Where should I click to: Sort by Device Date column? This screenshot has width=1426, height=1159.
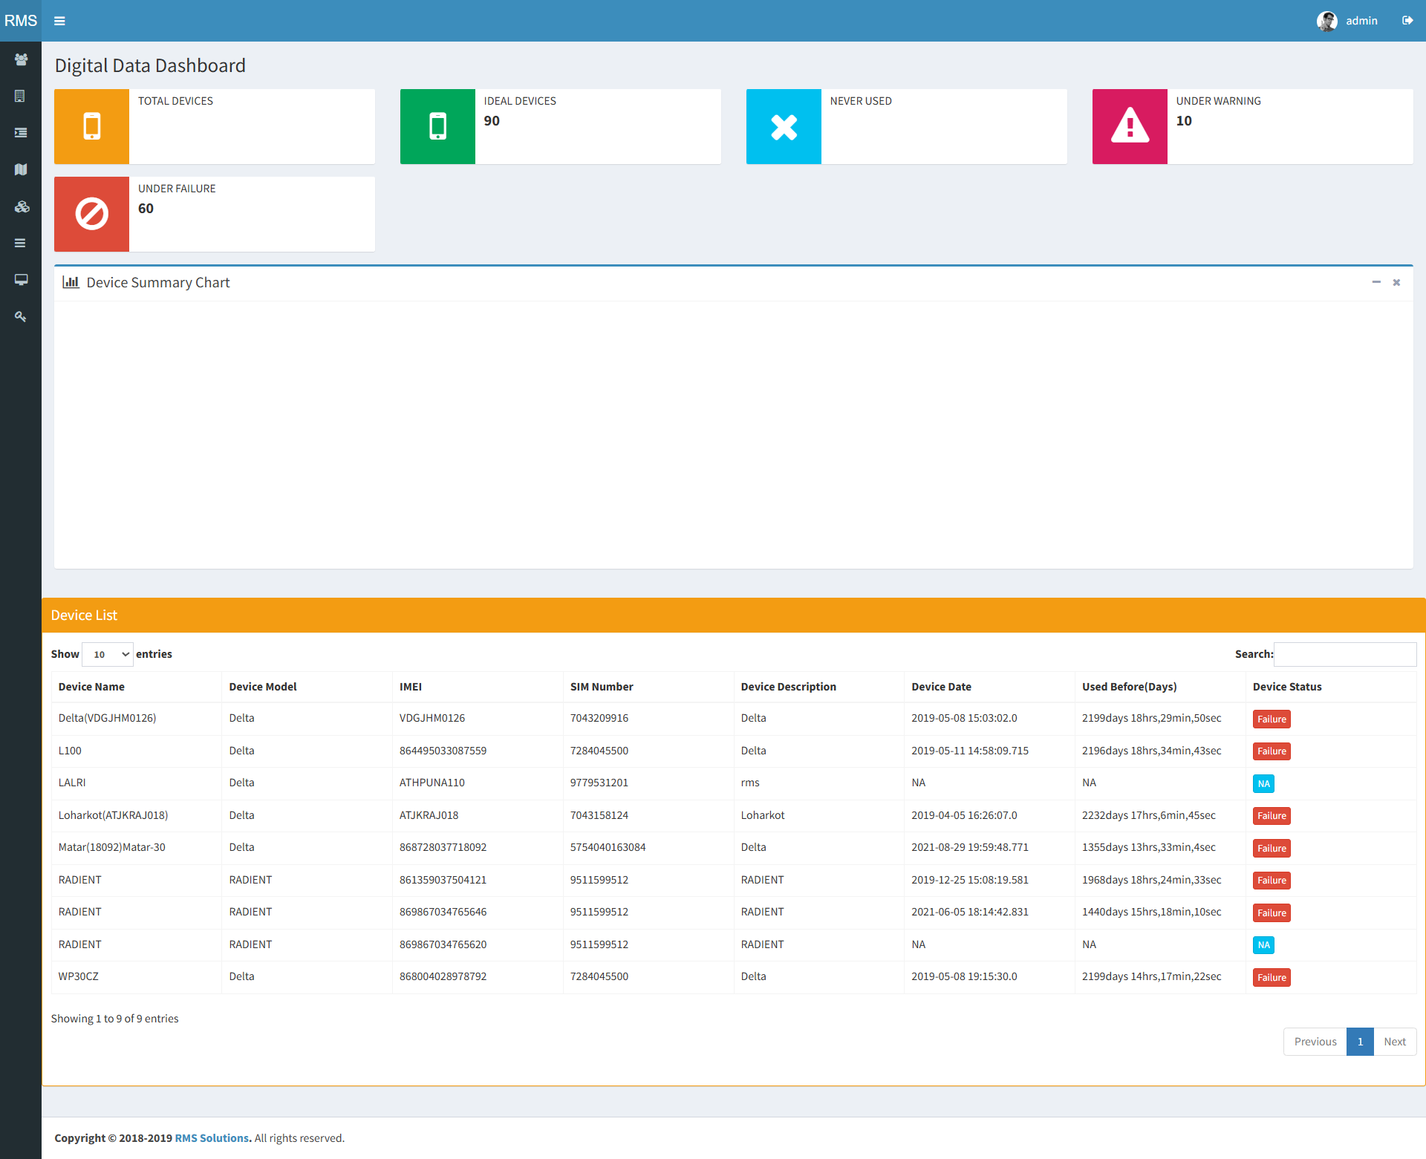989,687
